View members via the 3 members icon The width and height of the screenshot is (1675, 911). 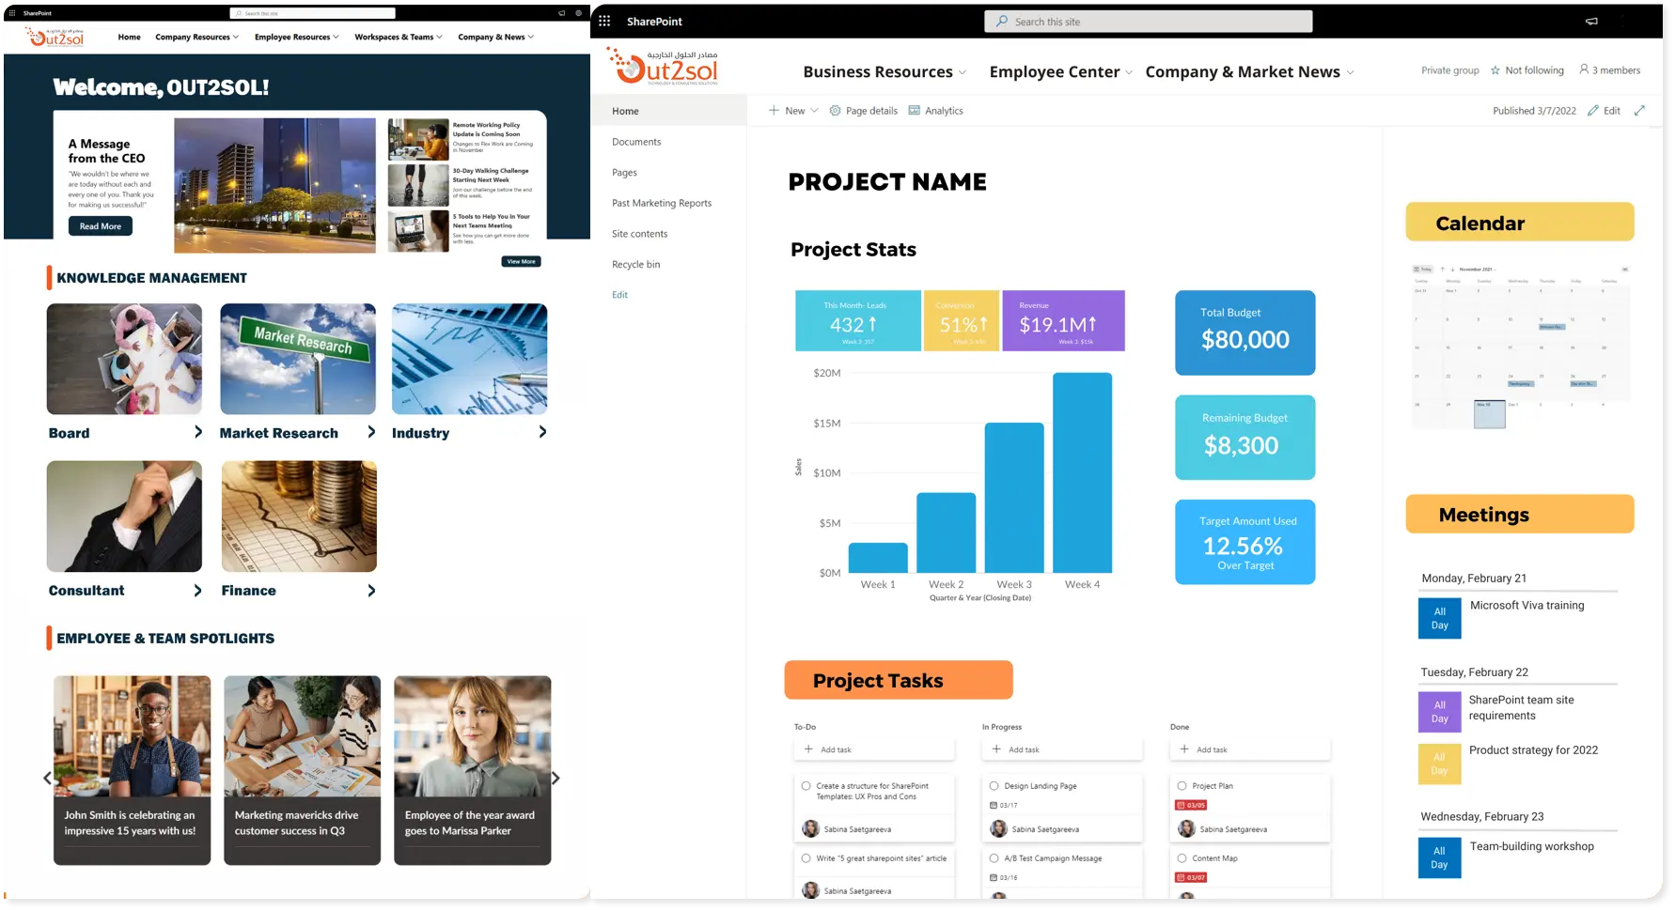1610,69
